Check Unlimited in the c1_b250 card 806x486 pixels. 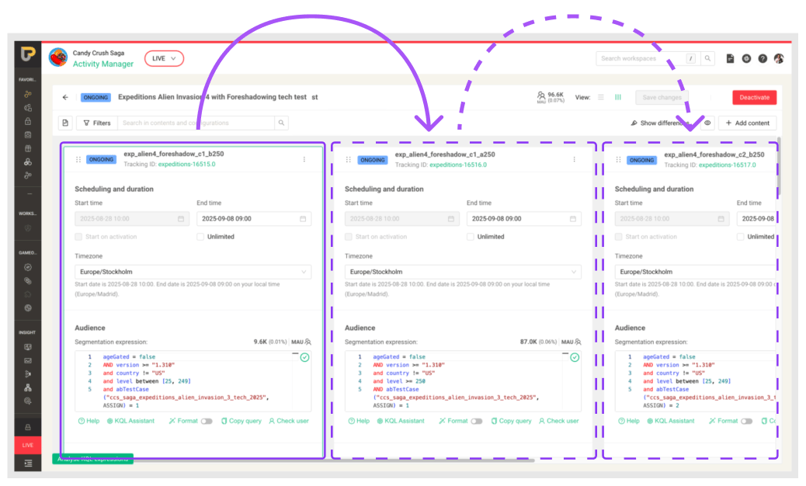200,237
